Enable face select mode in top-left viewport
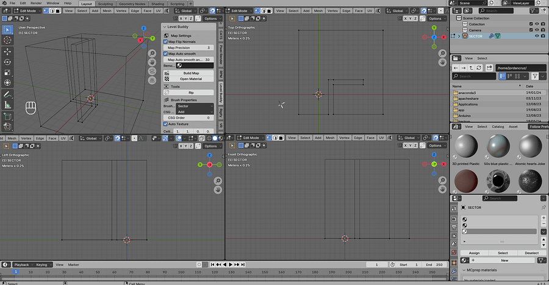The height and width of the screenshot is (285, 549). pos(58,11)
